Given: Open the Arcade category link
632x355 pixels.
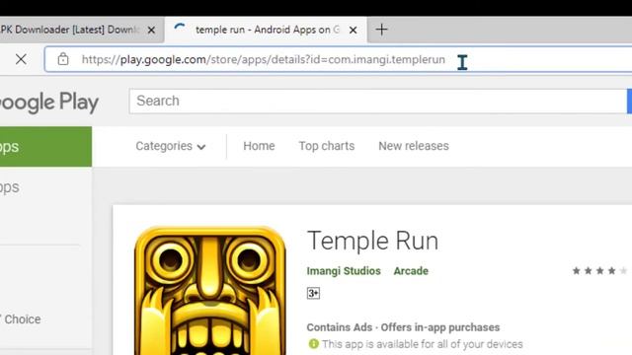Looking at the screenshot, I should tap(411, 271).
